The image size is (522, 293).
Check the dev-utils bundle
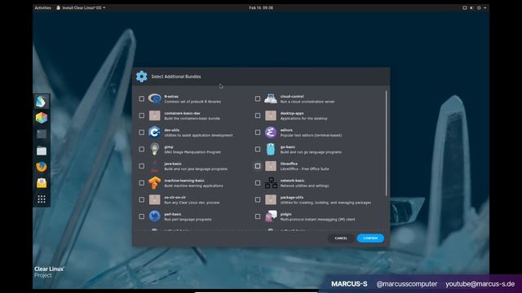pyautogui.click(x=141, y=132)
